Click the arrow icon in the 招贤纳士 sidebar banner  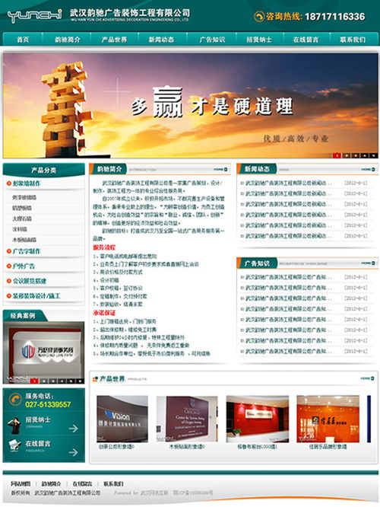coord(74,429)
